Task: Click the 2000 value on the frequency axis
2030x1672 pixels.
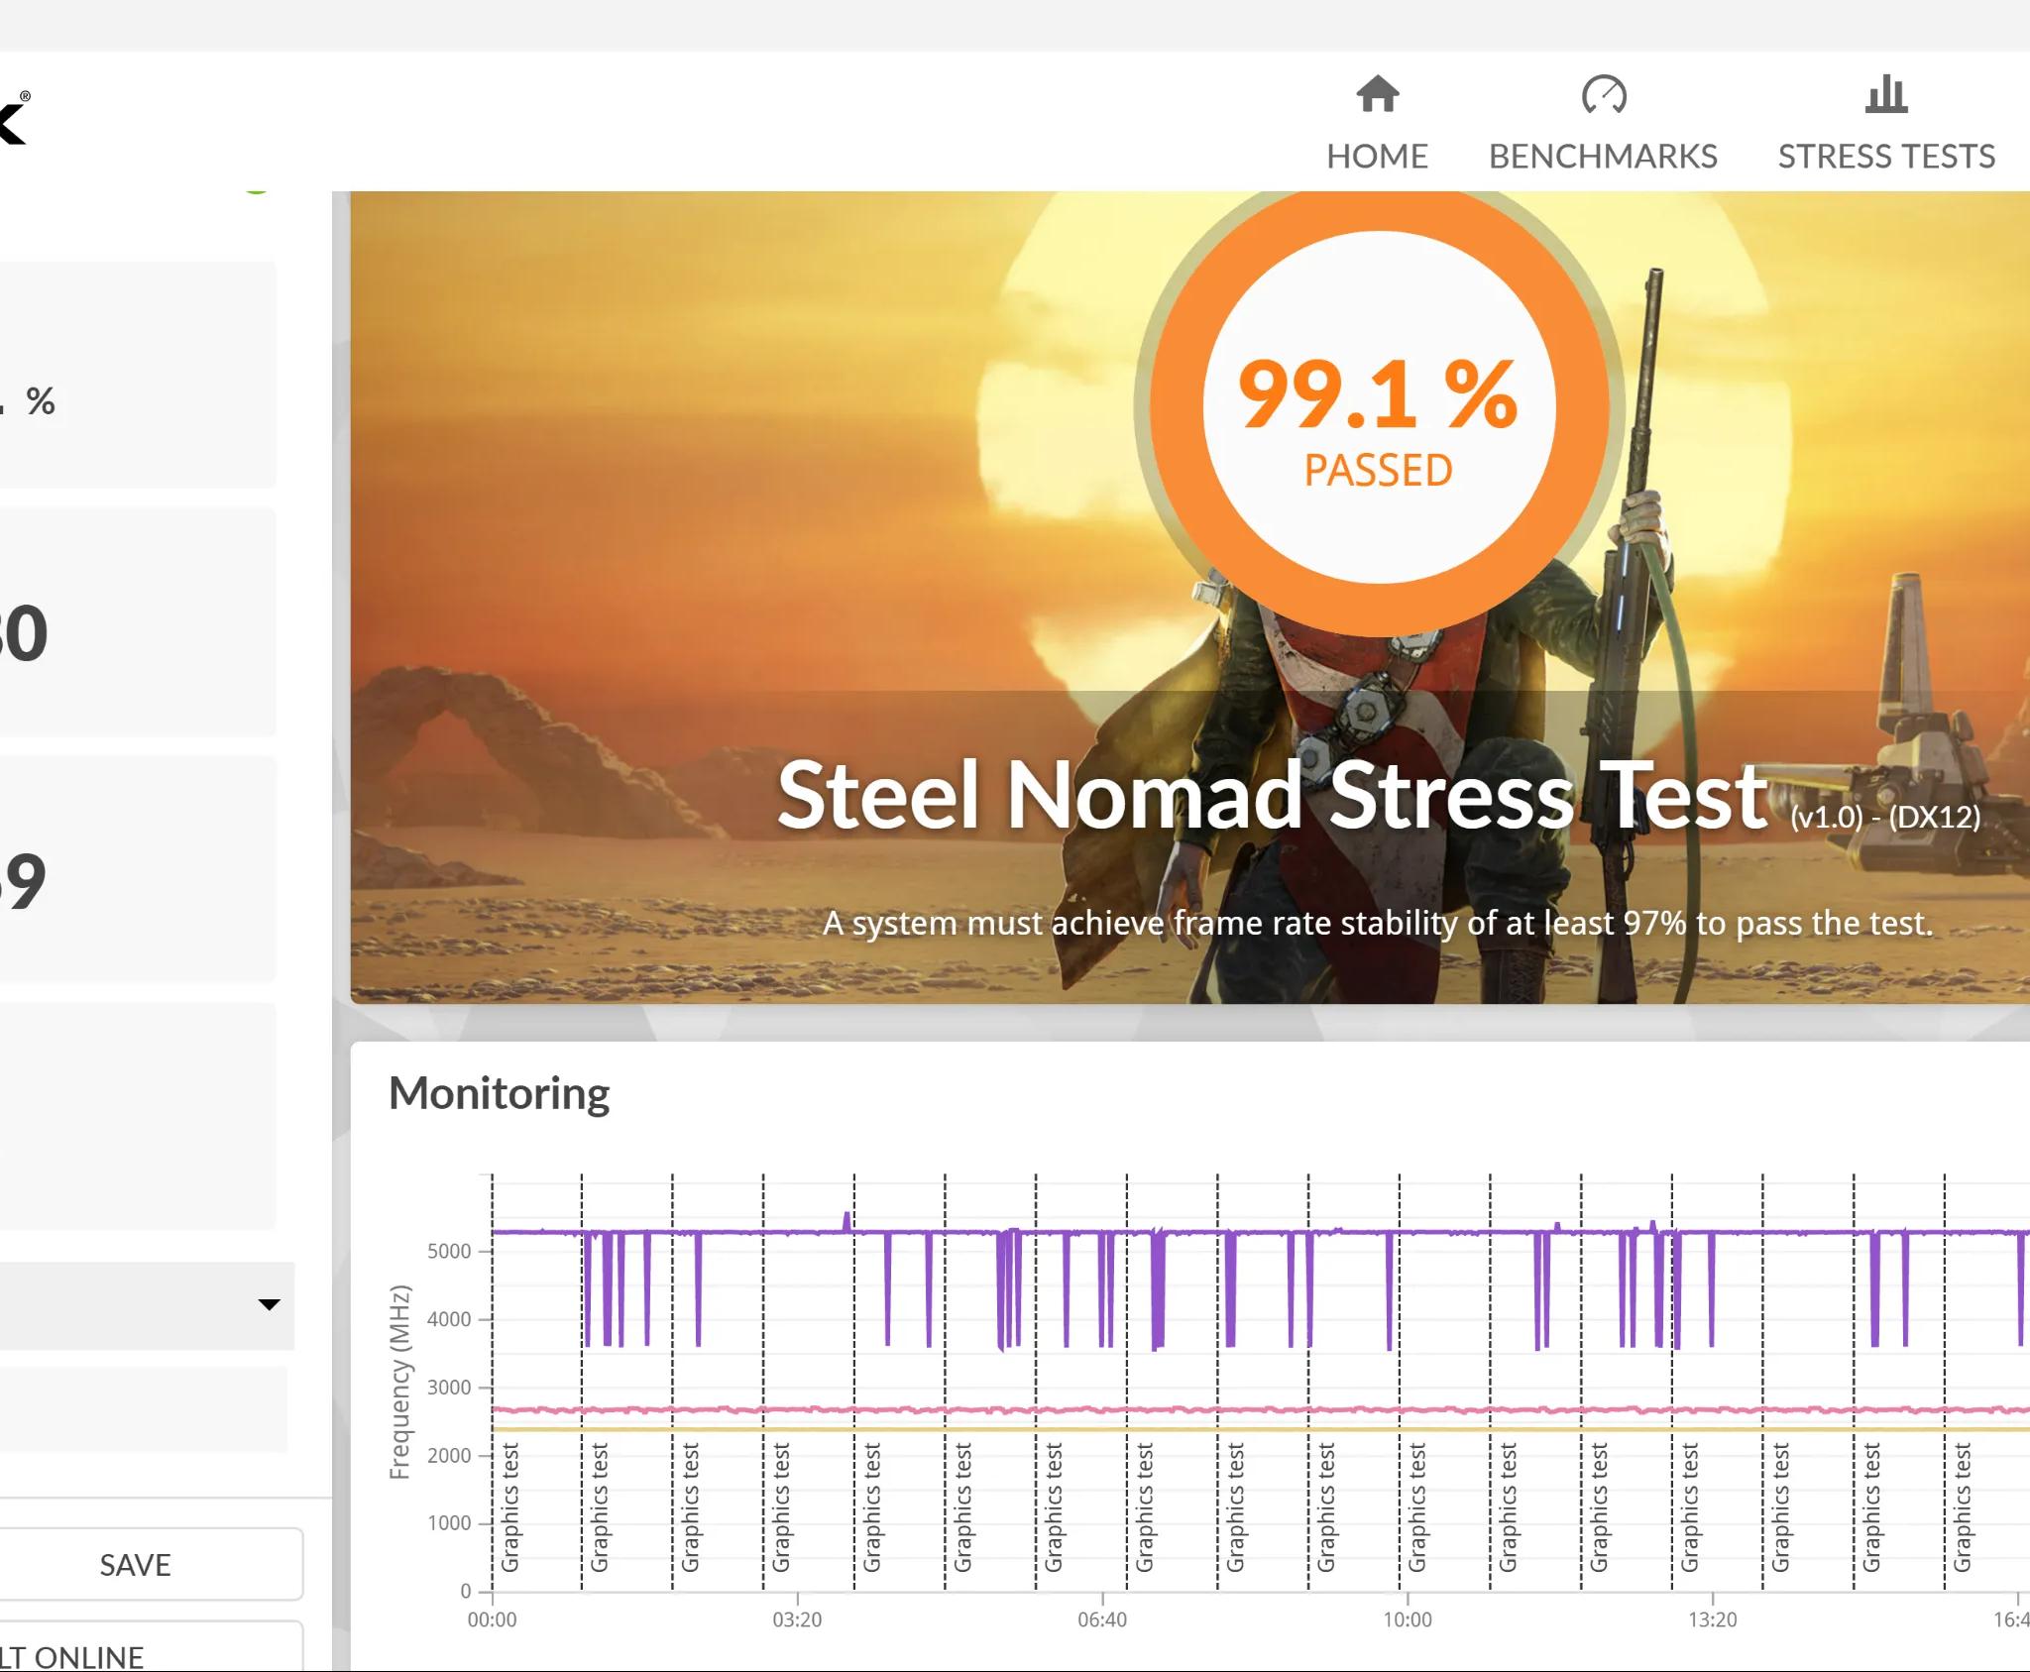Action: 449,1455
